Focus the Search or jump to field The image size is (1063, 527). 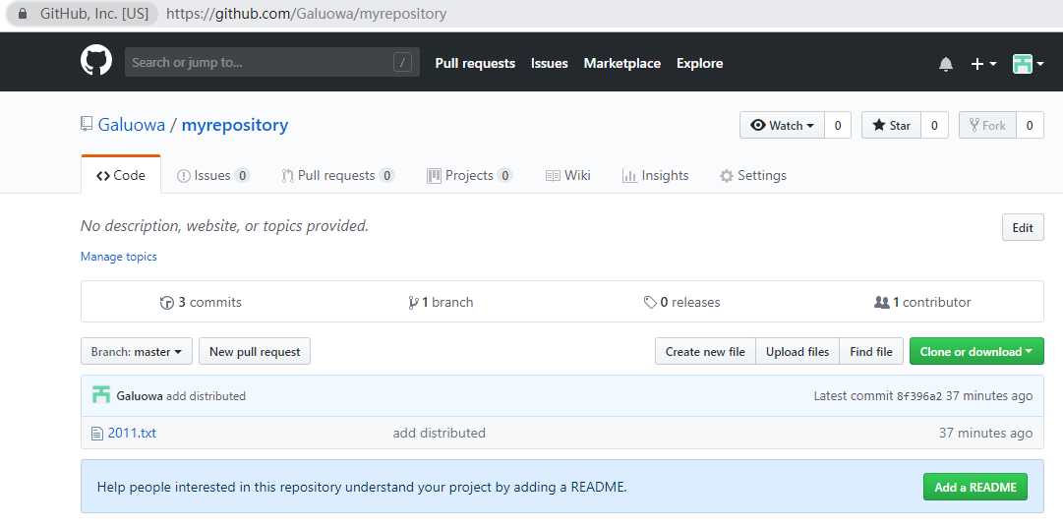pos(271,62)
